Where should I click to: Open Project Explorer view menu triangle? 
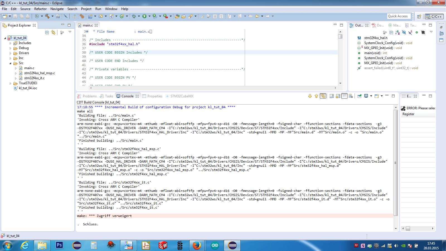coord(70,32)
